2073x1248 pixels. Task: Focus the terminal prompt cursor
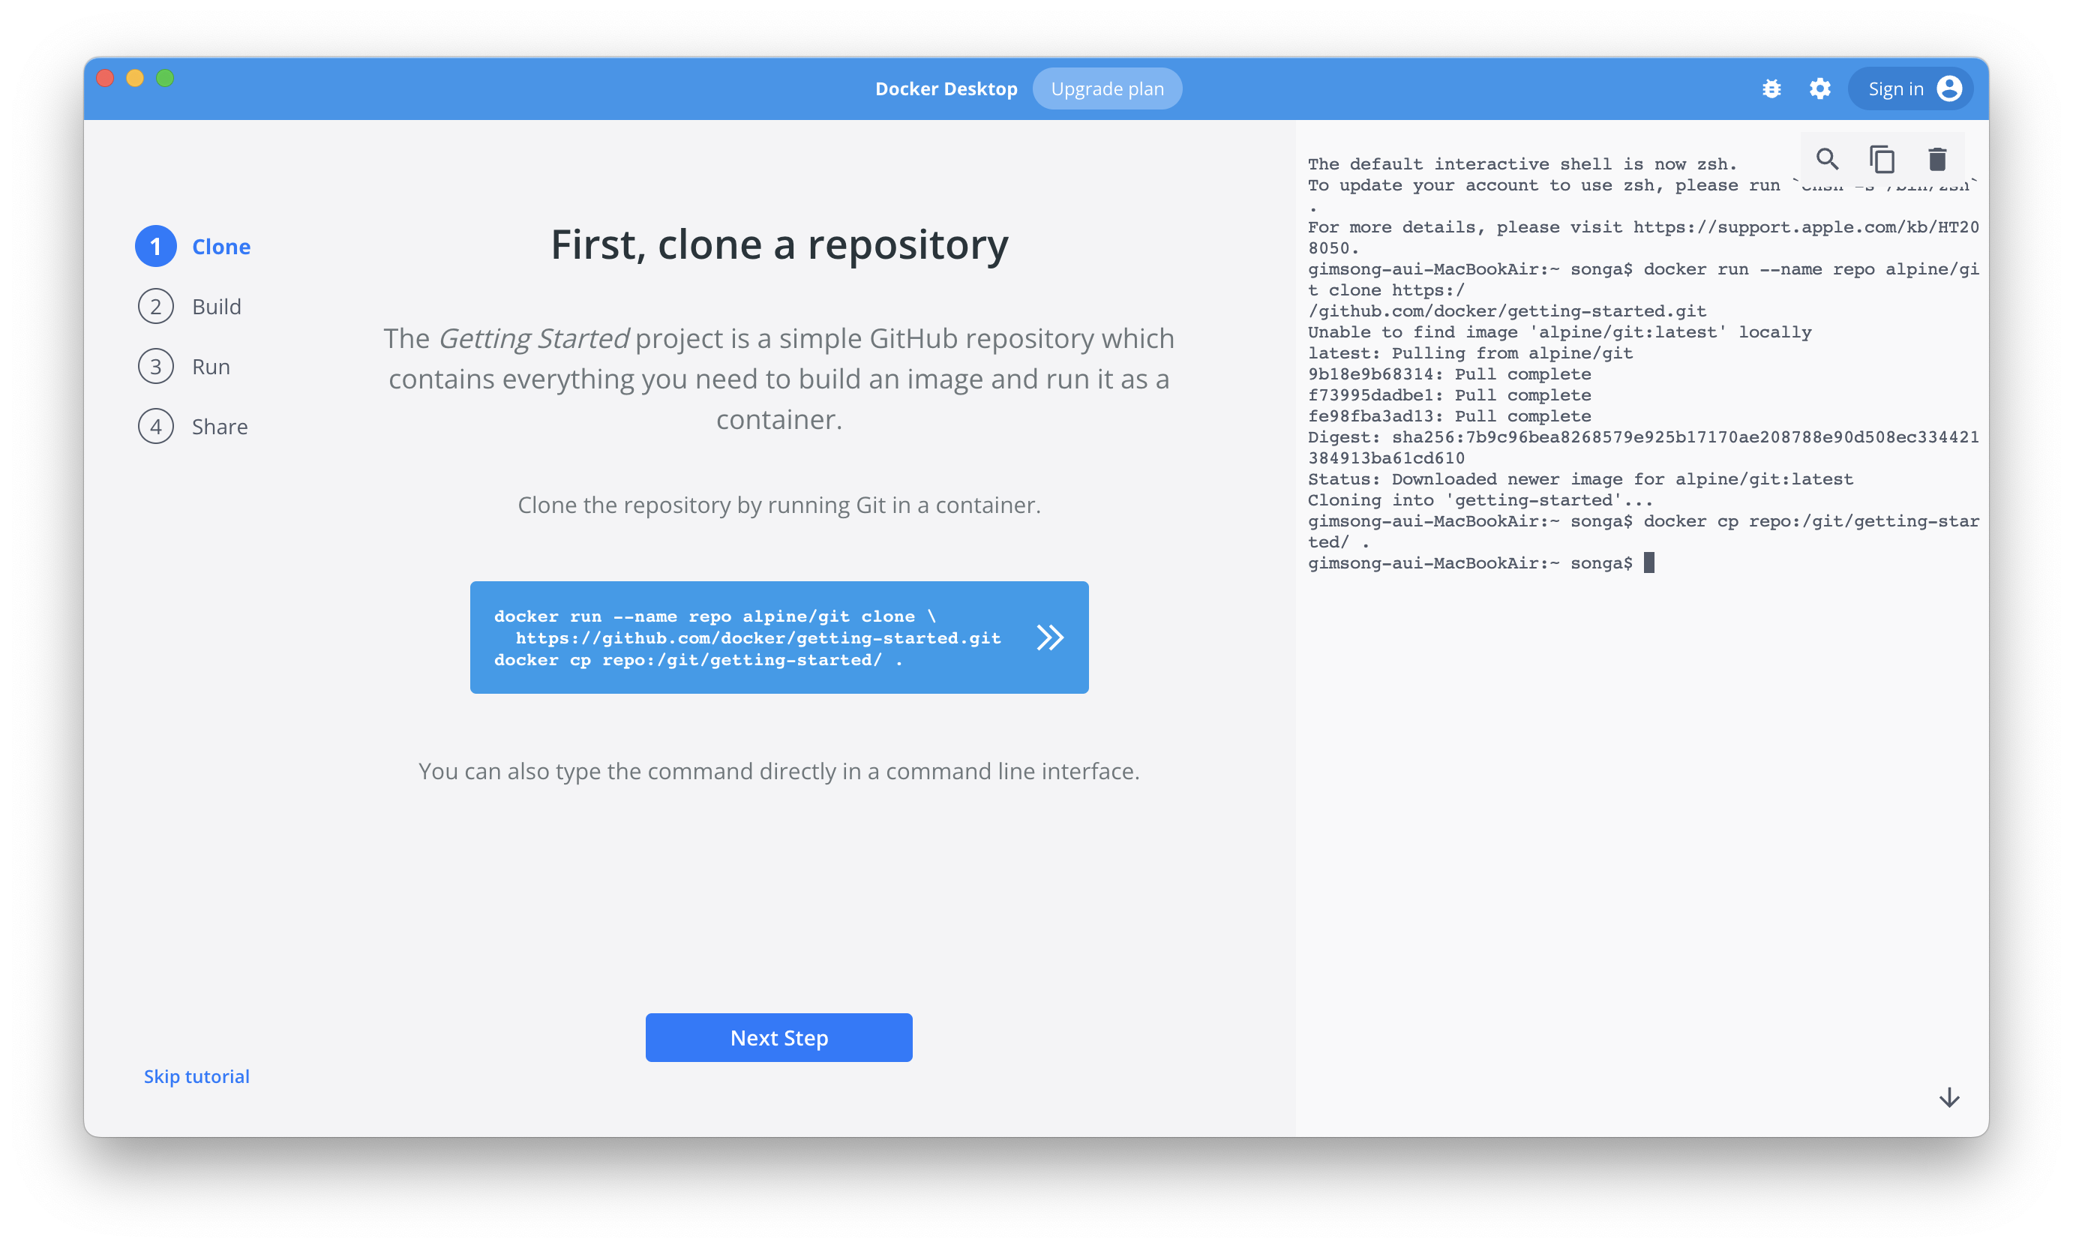coord(1648,562)
